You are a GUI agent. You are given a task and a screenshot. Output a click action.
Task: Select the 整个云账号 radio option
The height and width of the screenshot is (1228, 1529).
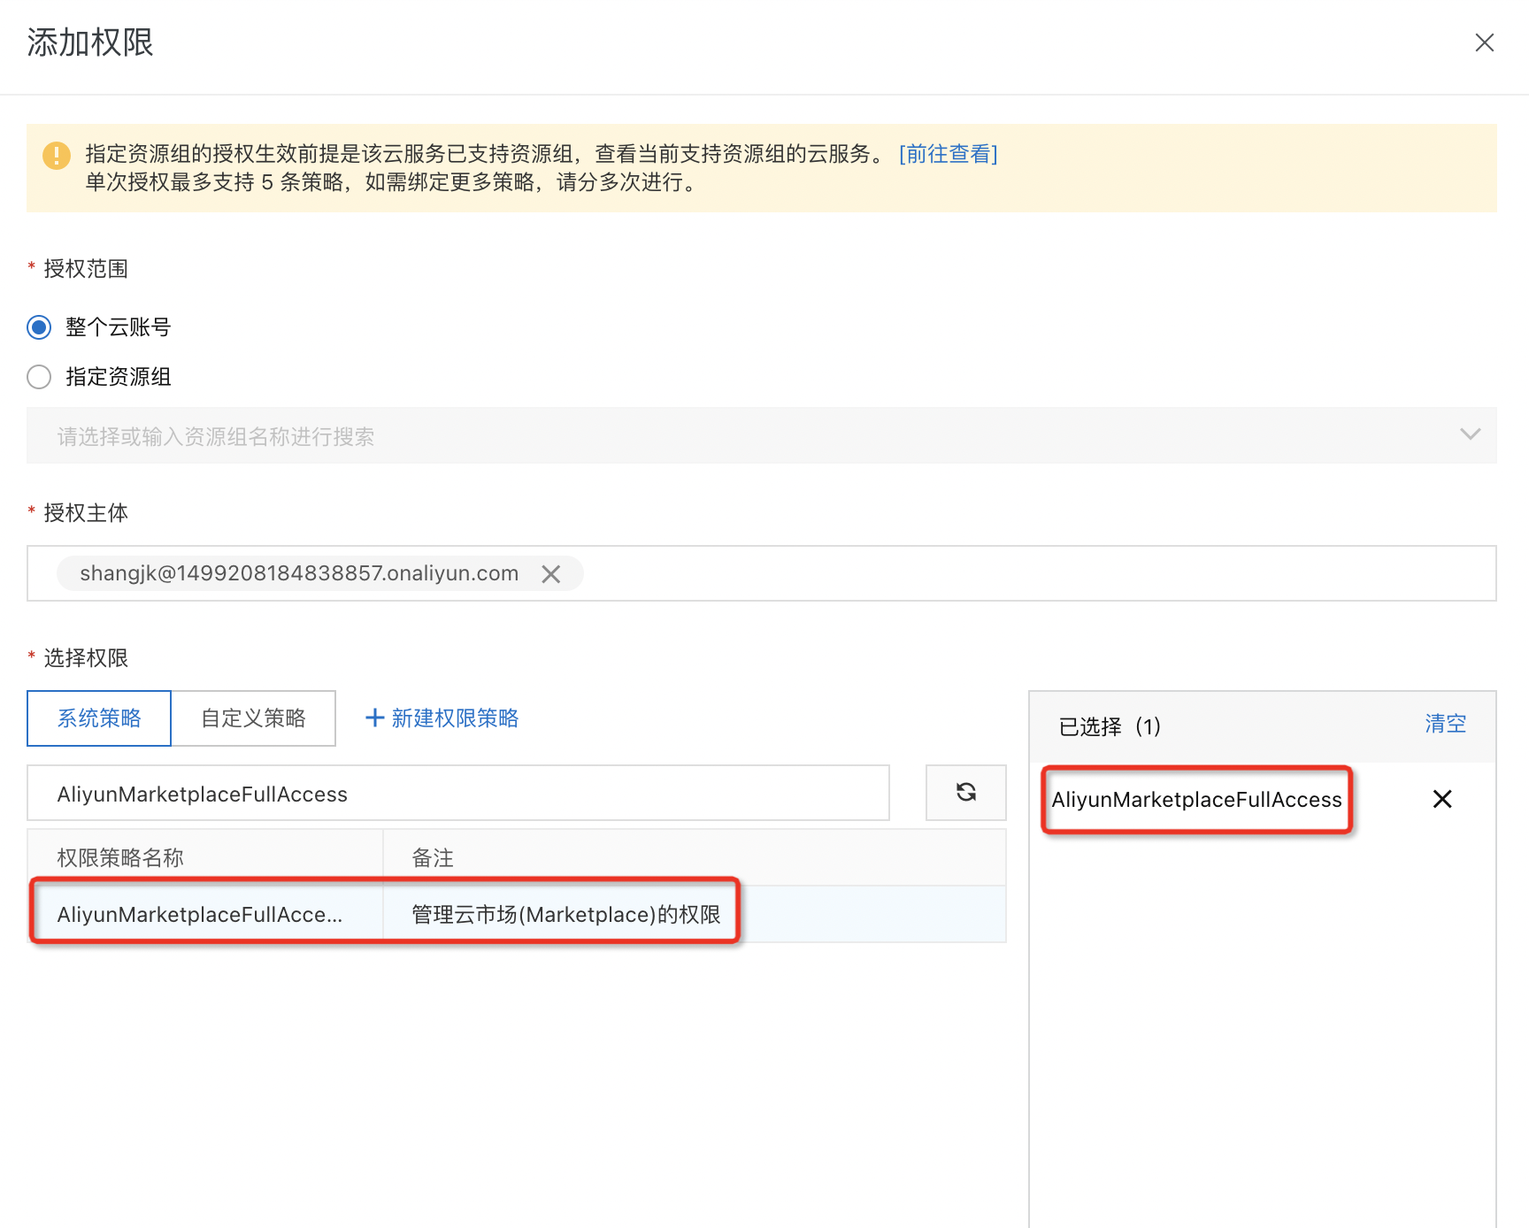[39, 327]
